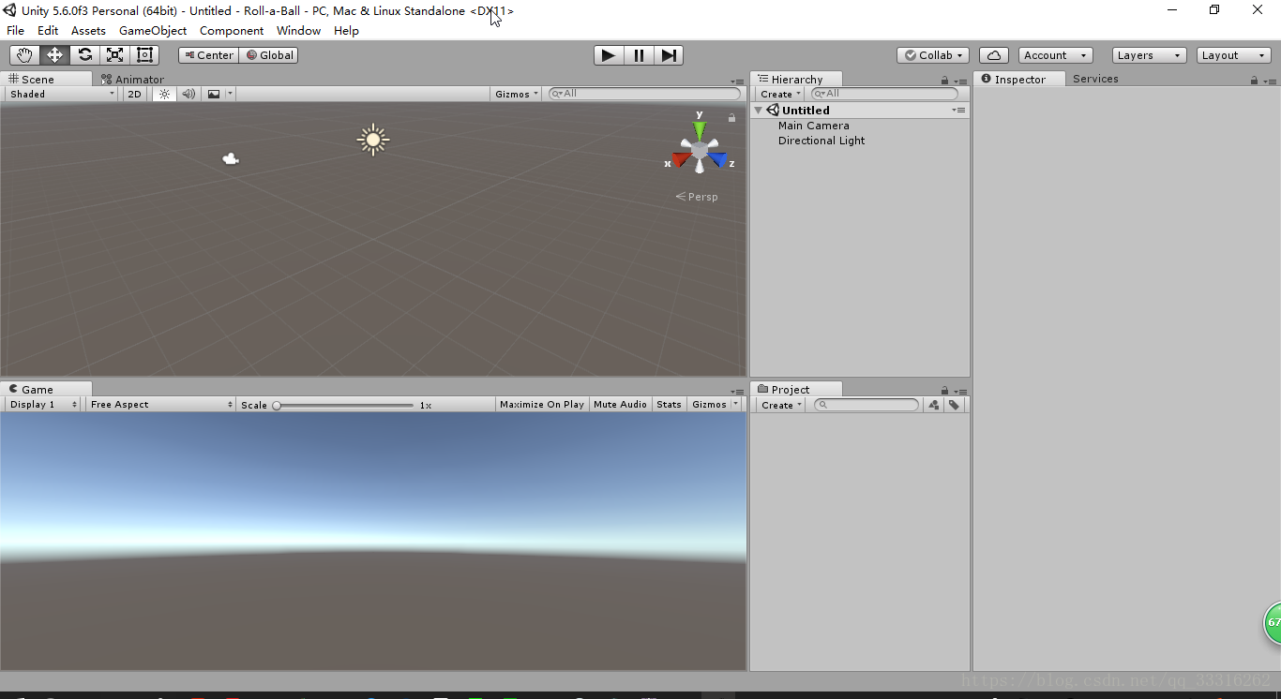Open the Collab dropdown
Screen dimensions: 1281x699
933,55
